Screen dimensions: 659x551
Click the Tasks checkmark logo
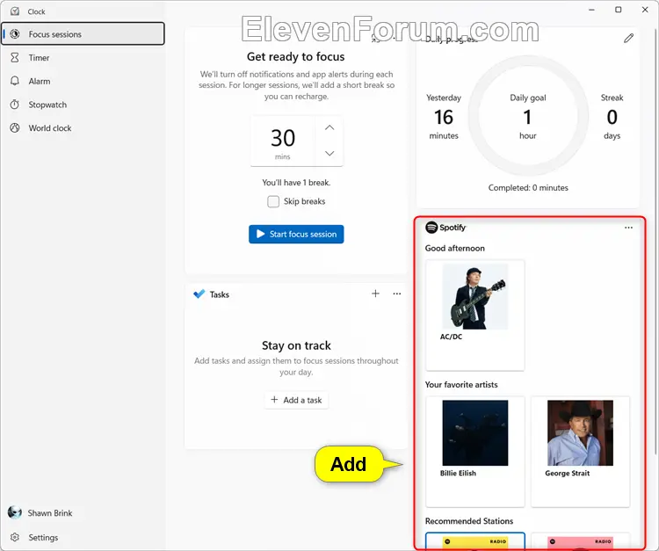click(199, 294)
